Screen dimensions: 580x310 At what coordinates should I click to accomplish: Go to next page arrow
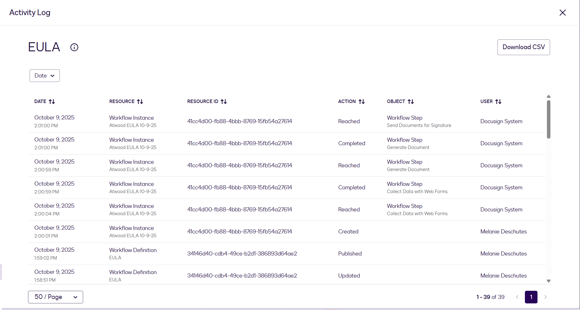pos(545,297)
